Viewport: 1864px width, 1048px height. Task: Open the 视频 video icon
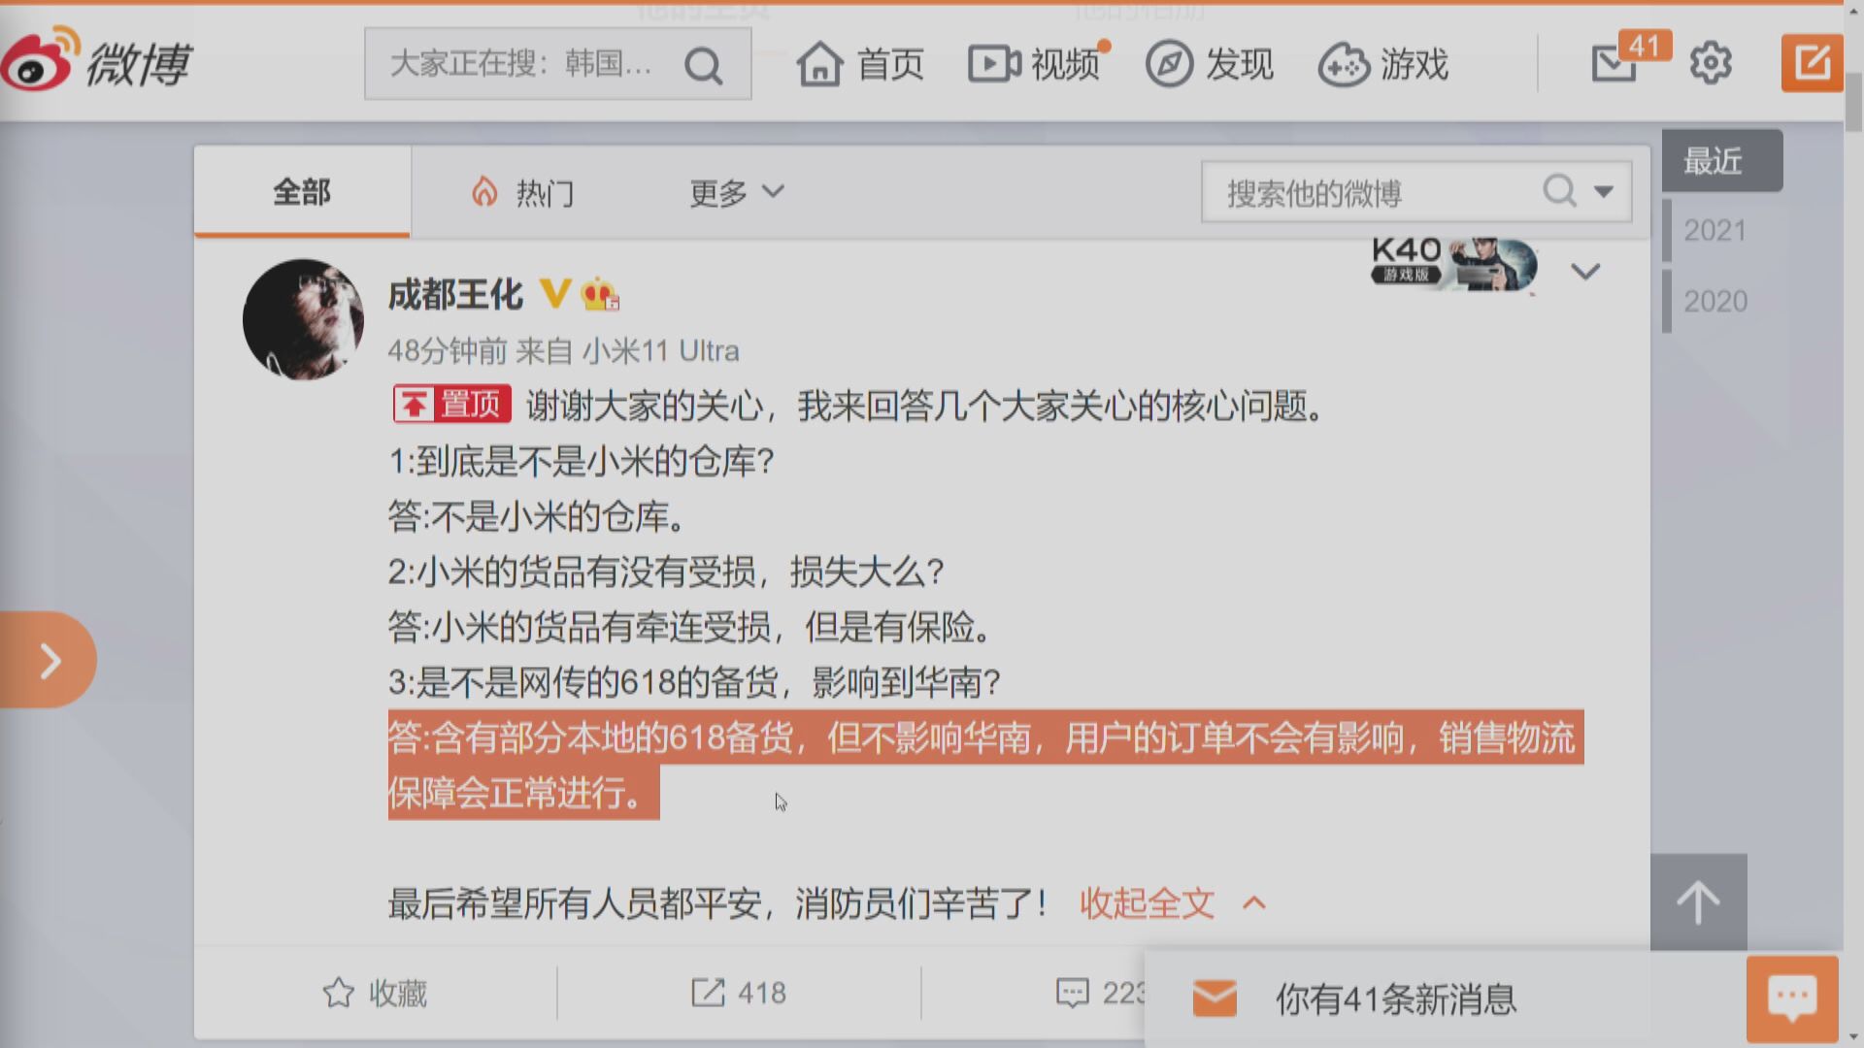(994, 64)
